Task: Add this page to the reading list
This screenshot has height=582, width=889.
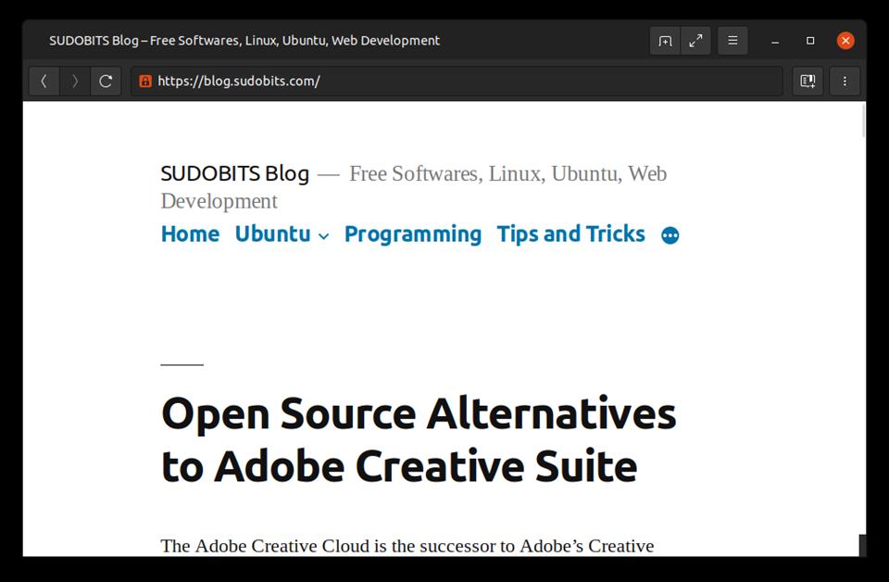Action: (807, 81)
